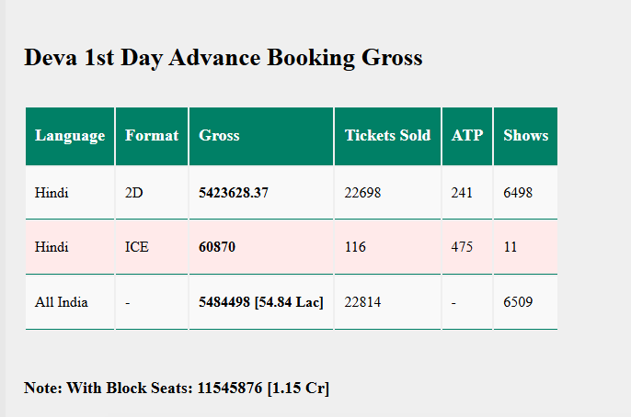
Task: Click the Gross column header
Action: (219, 136)
